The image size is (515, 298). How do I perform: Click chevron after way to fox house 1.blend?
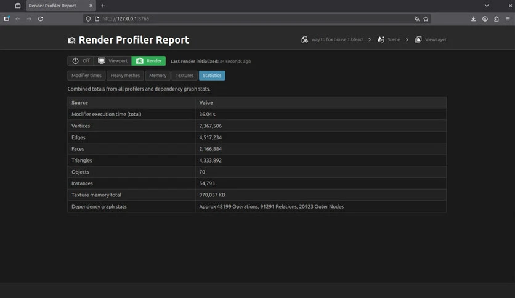pos(370,39)
